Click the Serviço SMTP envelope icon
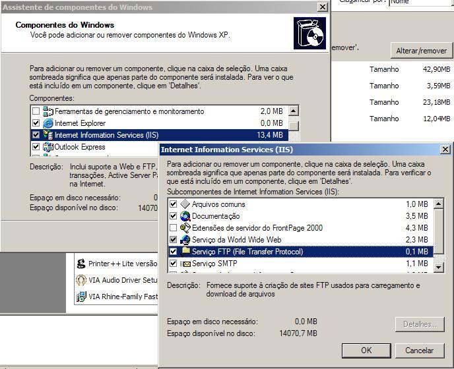The height and width of the screenshot is (369, 454). tap(185, 264)
